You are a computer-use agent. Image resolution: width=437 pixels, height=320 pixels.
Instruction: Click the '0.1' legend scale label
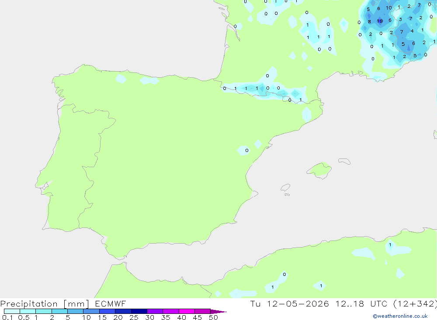coord(7,317)
